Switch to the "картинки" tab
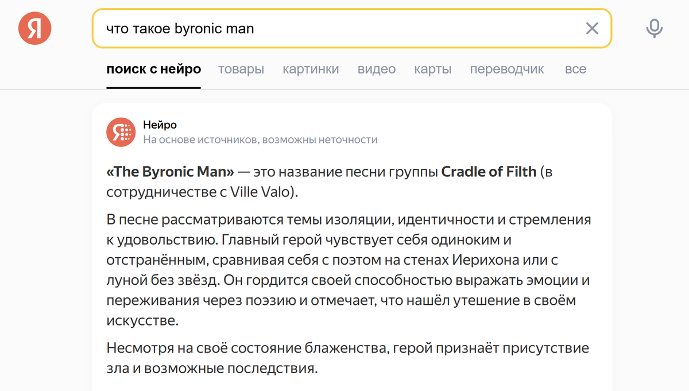Screen dimensions: 689x391 [x=311, y=68]
